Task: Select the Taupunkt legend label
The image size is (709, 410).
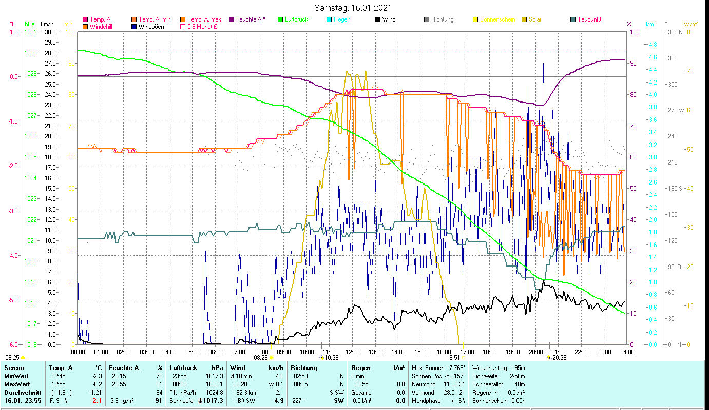Action: click(589, 20)
